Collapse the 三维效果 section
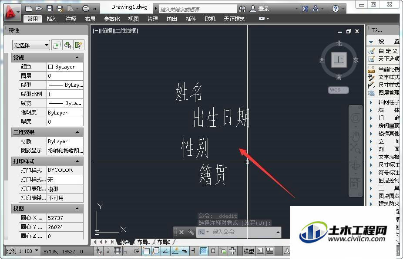Screen dimensions: 403x259 pyautogui.click(x=77, y=132)
